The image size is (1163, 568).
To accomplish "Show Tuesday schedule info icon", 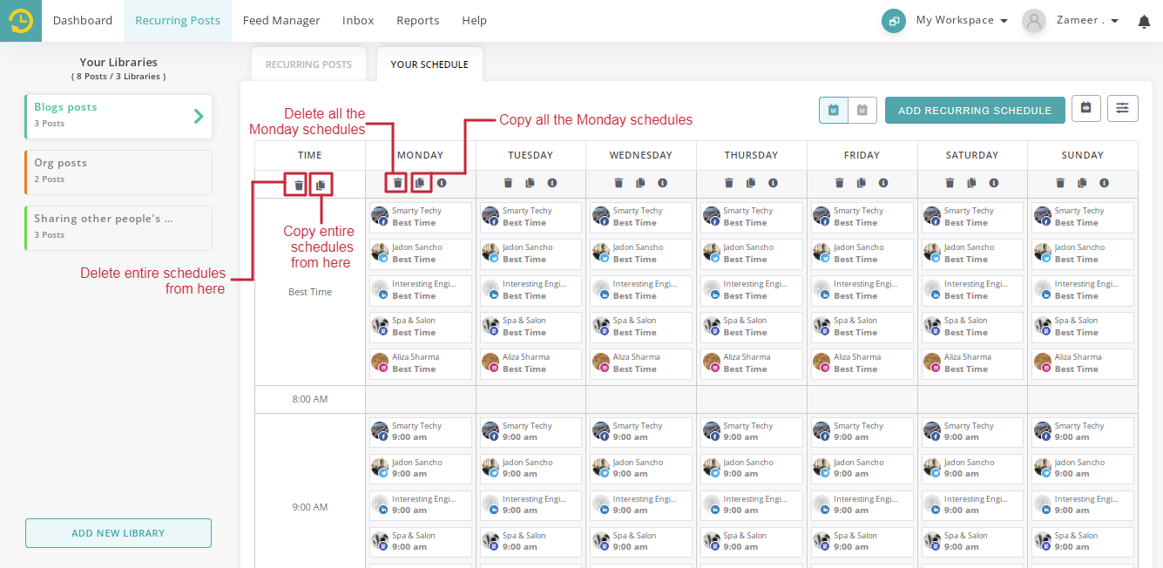I will [552, 183].
